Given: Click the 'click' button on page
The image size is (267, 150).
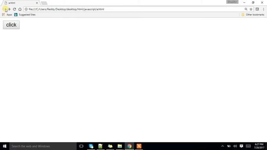Looking at the screenshot, I should (x=11, y=25).
